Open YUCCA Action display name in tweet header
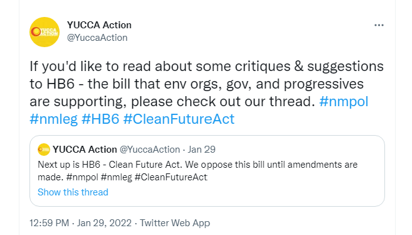Screen dimensions: 412x235 [99, 25]
